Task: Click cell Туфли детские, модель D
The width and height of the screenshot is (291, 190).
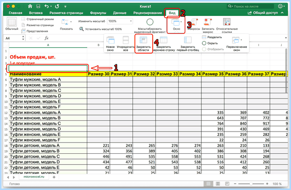Action: [x=48, y=162]
